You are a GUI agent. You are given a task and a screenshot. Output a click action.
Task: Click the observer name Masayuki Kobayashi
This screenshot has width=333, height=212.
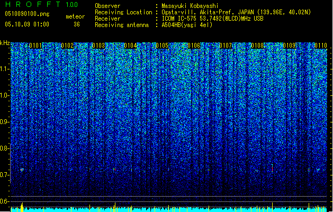pyautogui.click(x=190, y=6)
